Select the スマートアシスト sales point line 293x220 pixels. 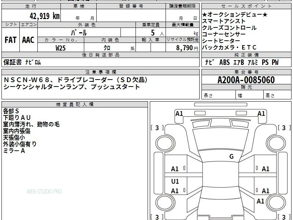click(x=223, y=21)
